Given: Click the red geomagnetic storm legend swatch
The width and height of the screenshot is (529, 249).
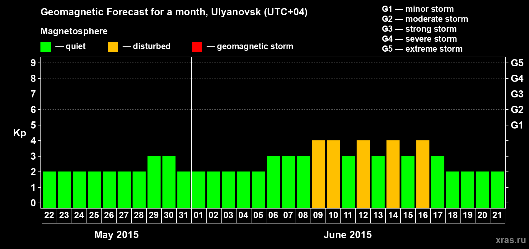Looking at the screenshot, I should point(197,47).
